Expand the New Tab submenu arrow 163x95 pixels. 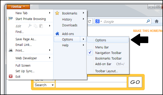coord(50,13)
